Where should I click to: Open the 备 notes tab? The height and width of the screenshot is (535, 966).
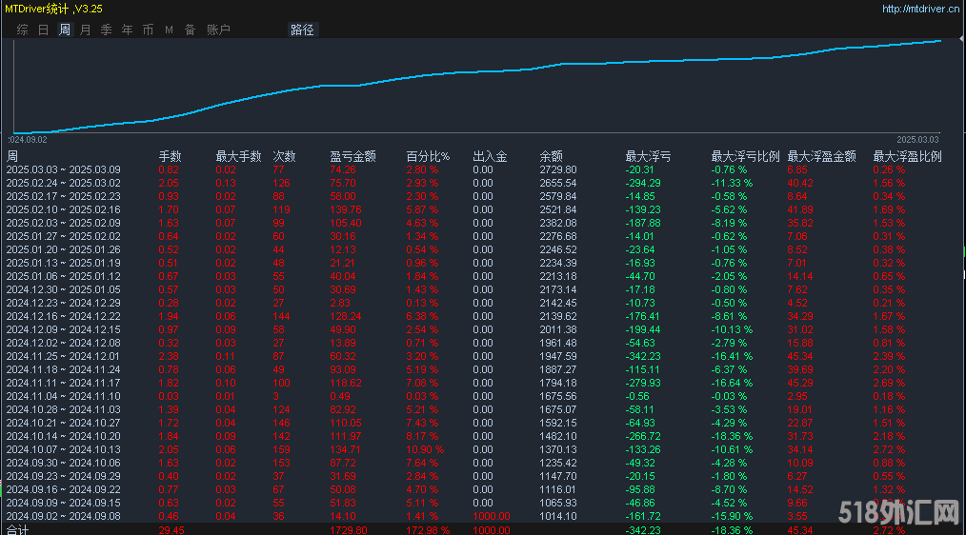pyautogui.click(x=190, y=30)
